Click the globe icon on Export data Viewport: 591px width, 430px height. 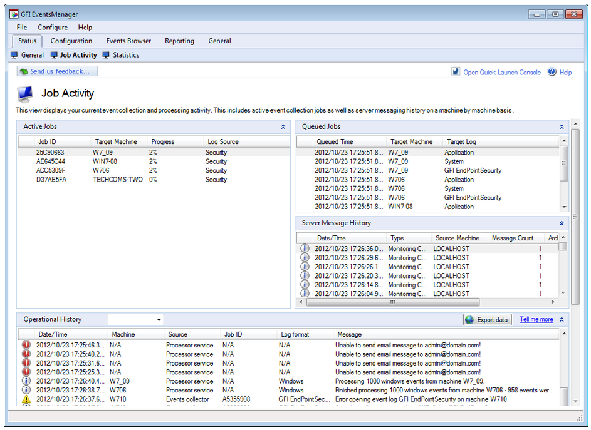(x=469, y=320)
